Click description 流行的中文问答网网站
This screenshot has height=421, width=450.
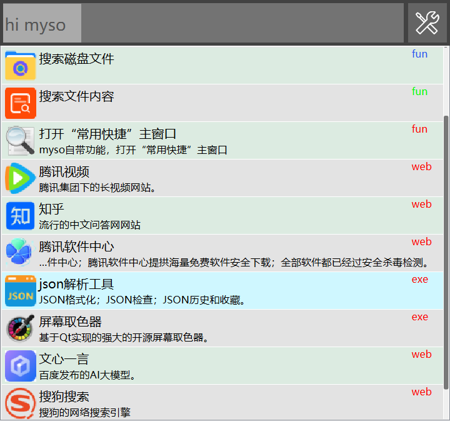coord(90,225)
